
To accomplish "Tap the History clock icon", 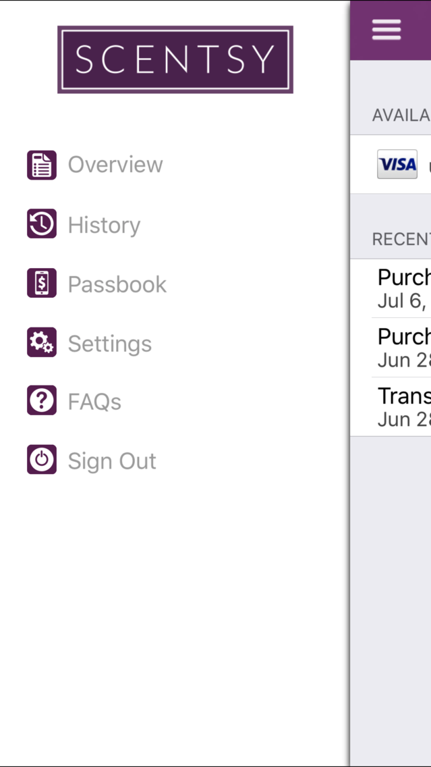I will pos(42,224).
